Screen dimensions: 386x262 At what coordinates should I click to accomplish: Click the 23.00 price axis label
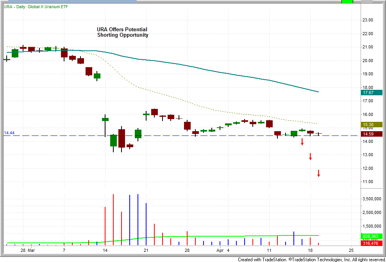[368, 20]
